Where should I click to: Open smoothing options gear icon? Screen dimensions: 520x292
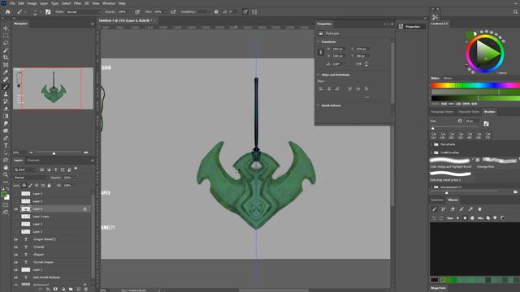coord(216,11)
